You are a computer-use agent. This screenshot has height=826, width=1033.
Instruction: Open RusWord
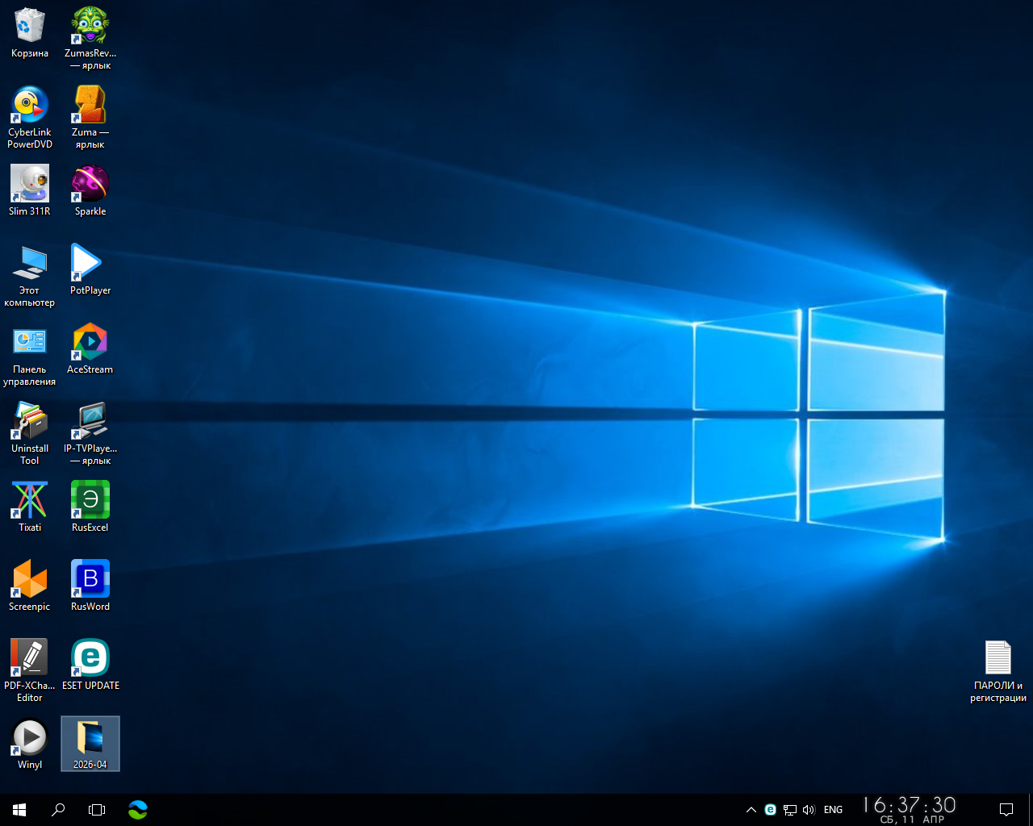[90, 586]
